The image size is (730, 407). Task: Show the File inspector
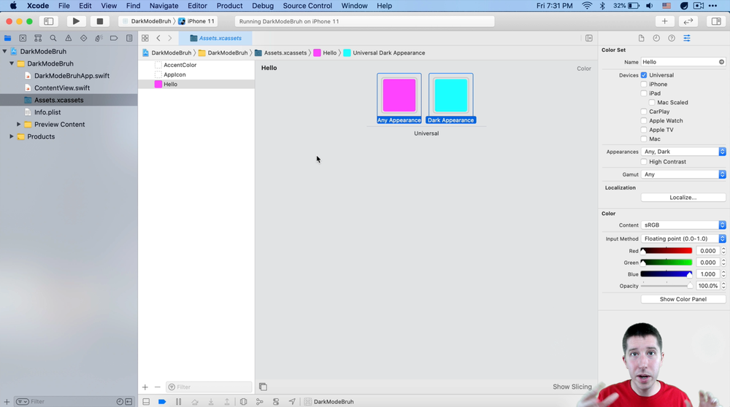pyautogui.click(x=641, y=38)
